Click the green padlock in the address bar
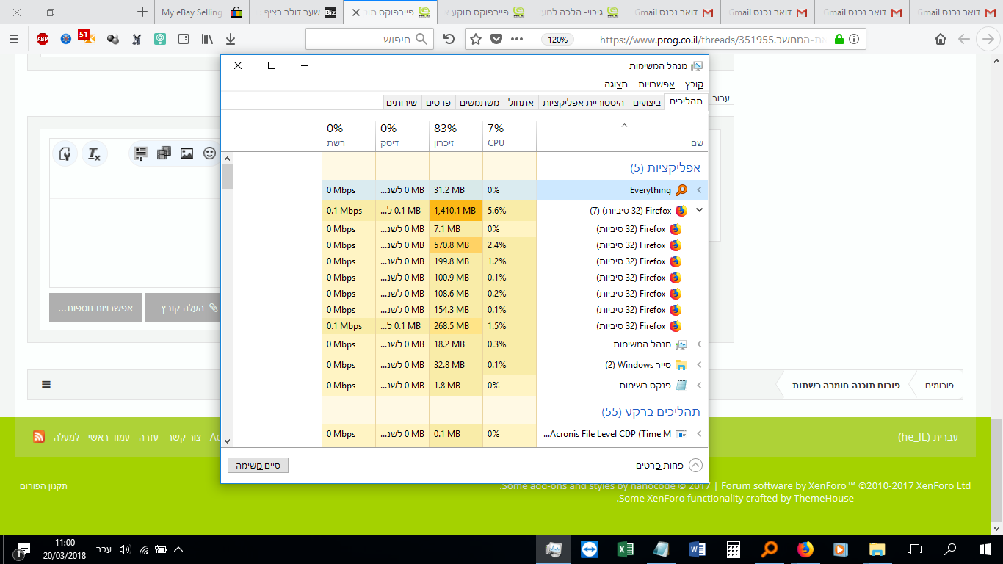The image size is (1003, 564). [839, 39]
